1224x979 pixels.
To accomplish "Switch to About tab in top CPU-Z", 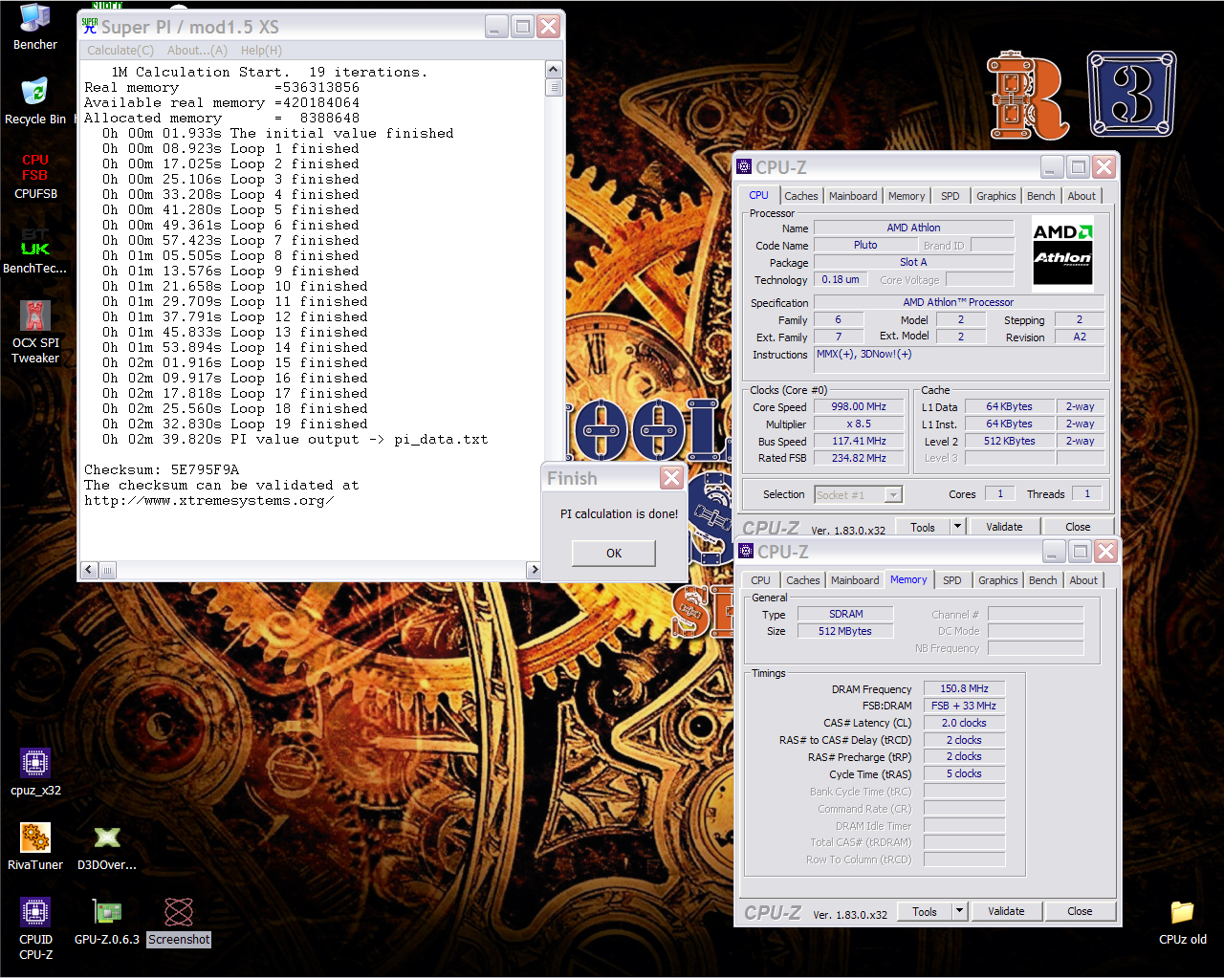I will [x=1082, y=196].
